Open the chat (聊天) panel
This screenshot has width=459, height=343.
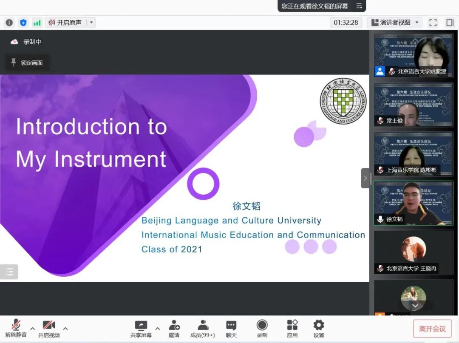[x=231, y=329]
